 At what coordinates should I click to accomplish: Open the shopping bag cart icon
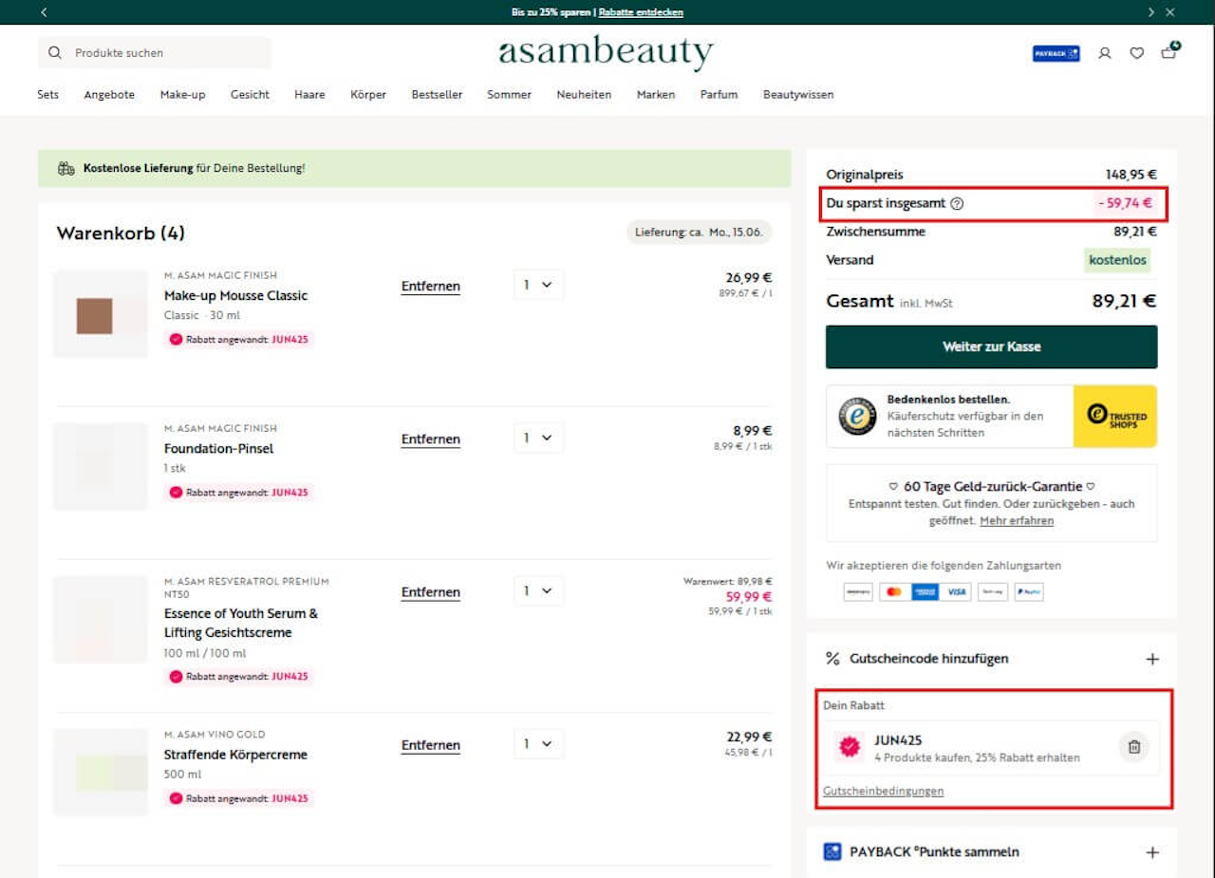point(1169,52)
